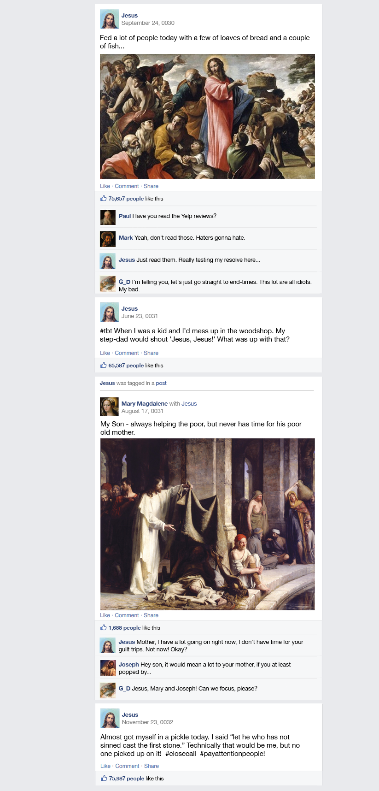Open the loaves and fishes painting
Image resolution: width=379 pixels, height=791 pixels.
pyautogui.click(x=207, y=116)
